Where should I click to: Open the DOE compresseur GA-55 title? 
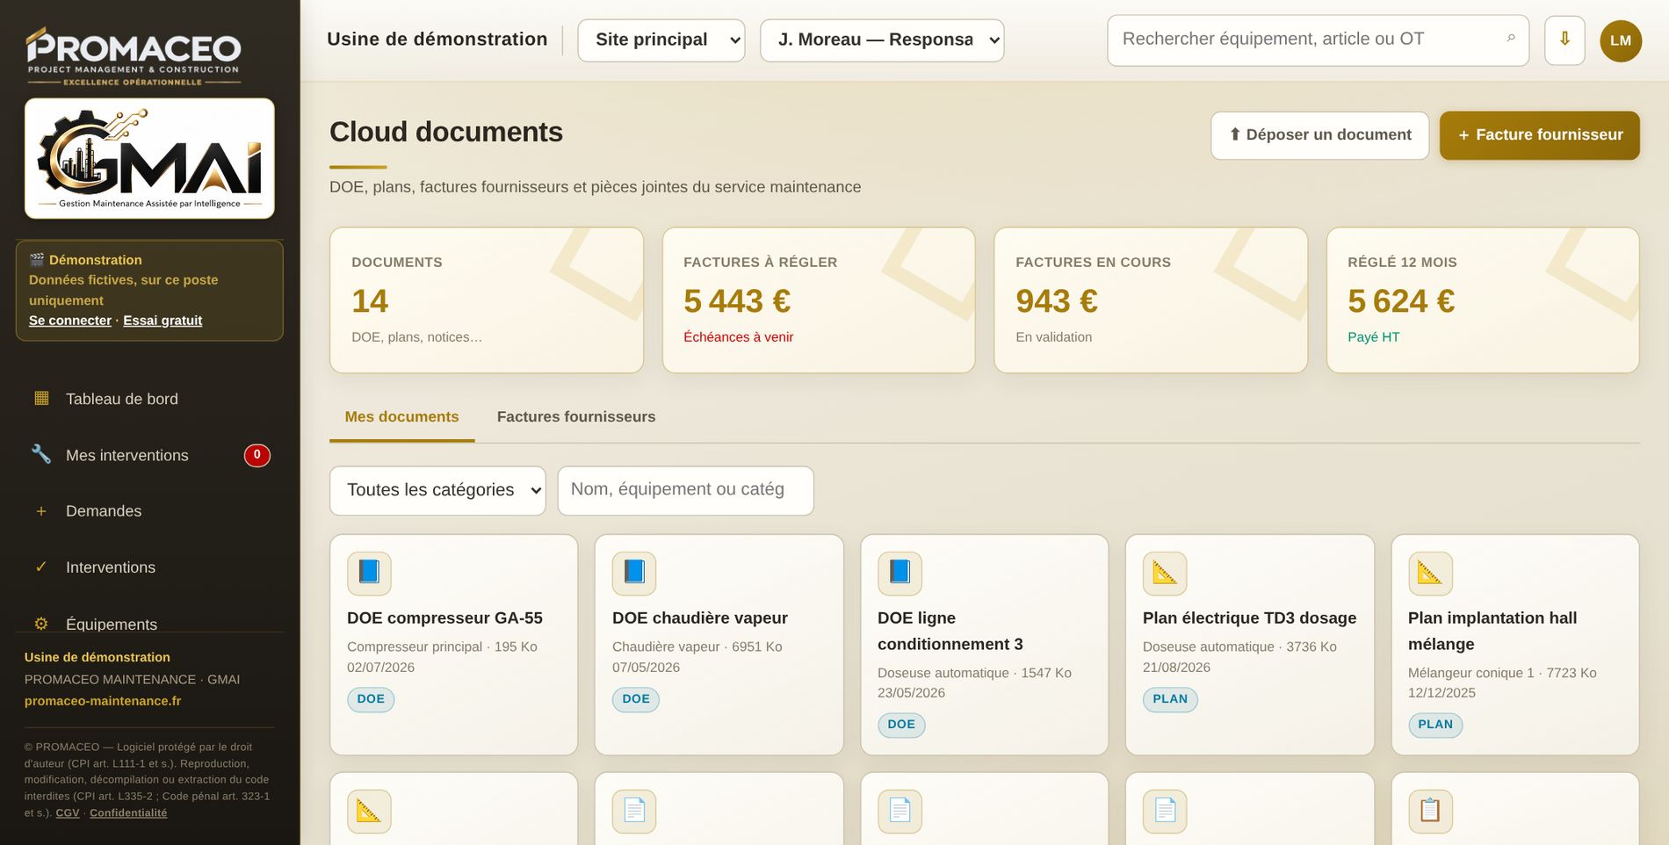444,618
